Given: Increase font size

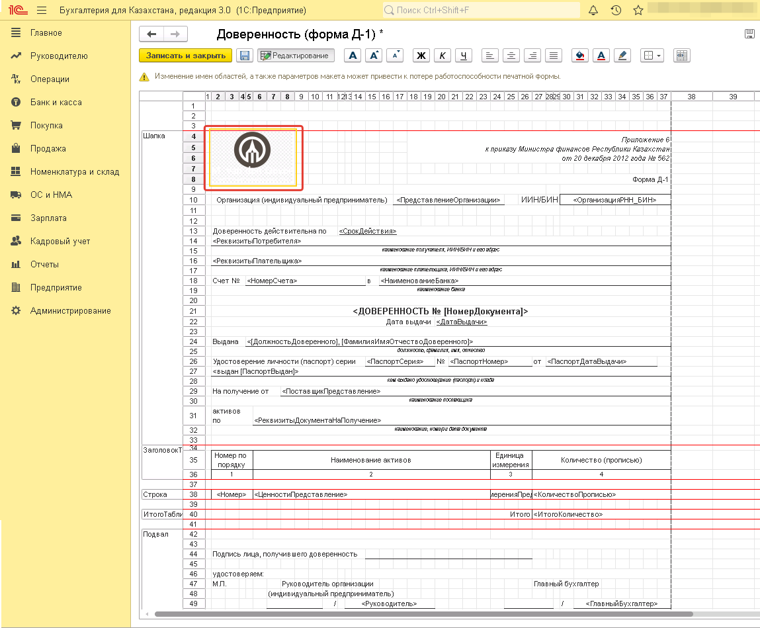Looking at the screenshot, I should pyautogui.click(x=374, y=56).
